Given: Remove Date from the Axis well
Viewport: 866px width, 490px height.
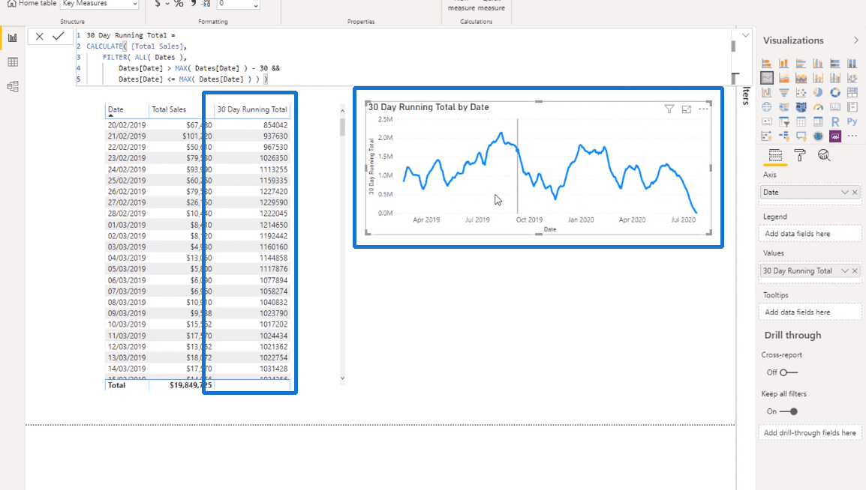Looking at the screenshot, I should (855, 193).
